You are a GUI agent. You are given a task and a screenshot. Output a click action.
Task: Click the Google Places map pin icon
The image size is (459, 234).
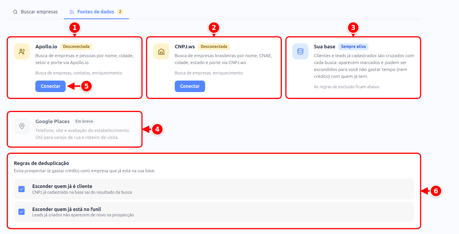(x=22, y=126)
